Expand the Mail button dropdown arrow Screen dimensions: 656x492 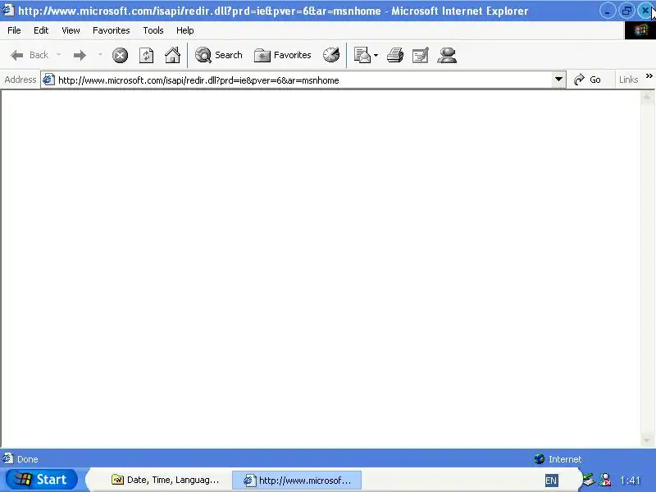(376, 55)
